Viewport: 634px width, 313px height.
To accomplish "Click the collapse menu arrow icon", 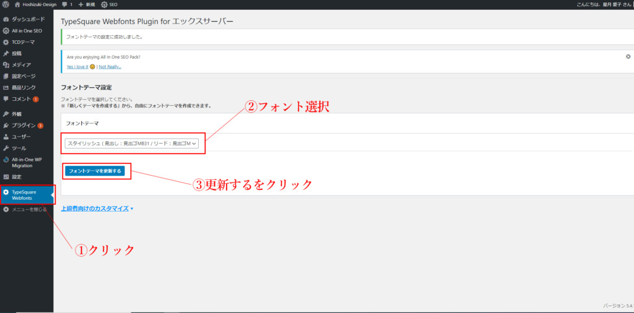I will coord(6,210).
